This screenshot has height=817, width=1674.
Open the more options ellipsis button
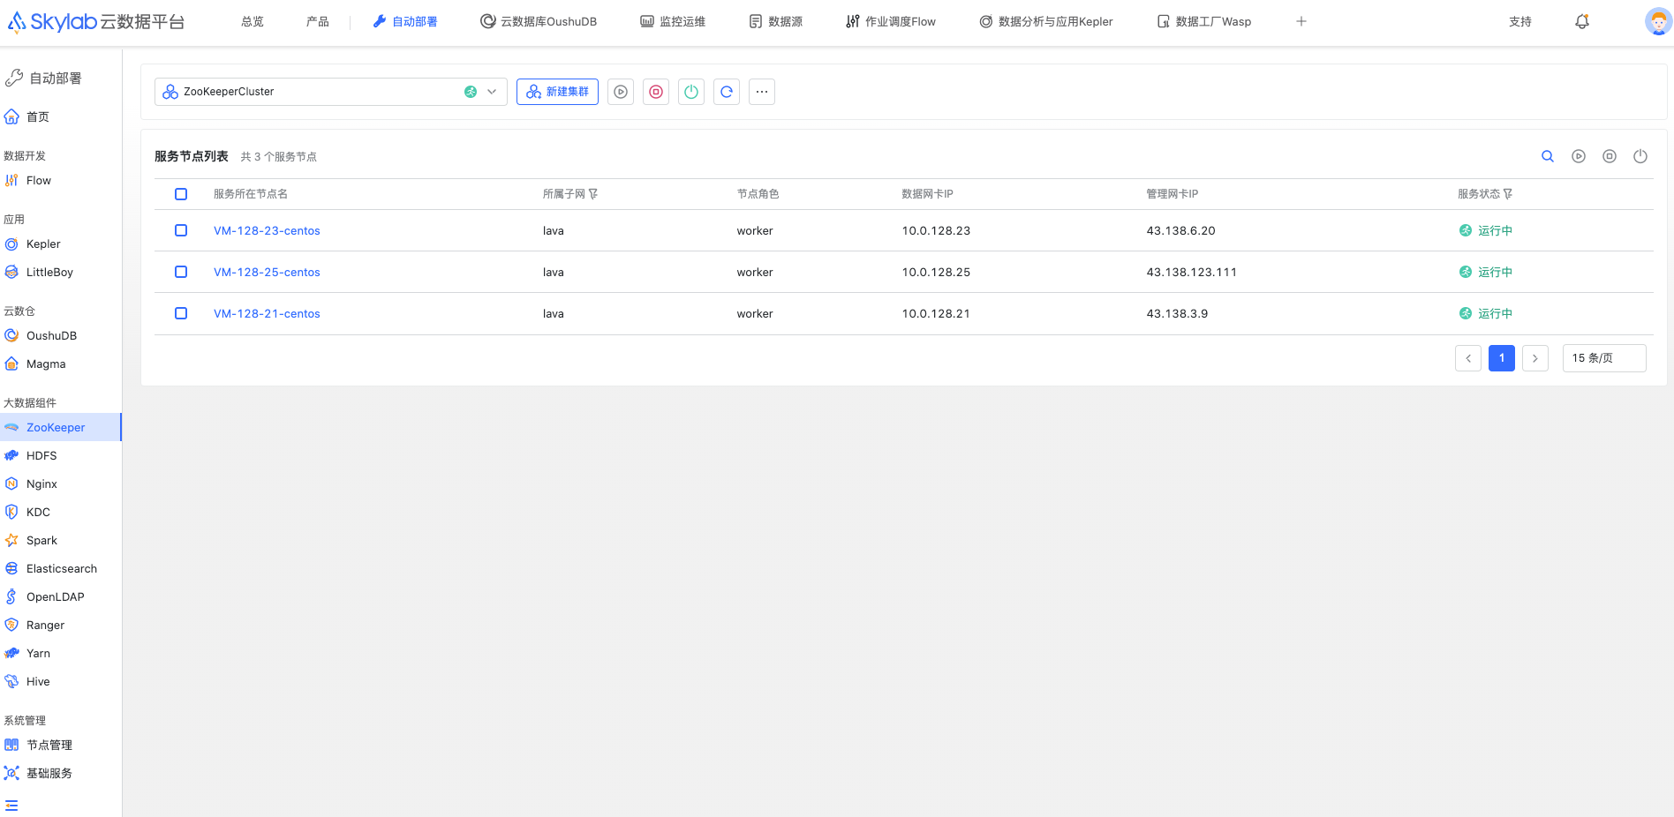762,92
